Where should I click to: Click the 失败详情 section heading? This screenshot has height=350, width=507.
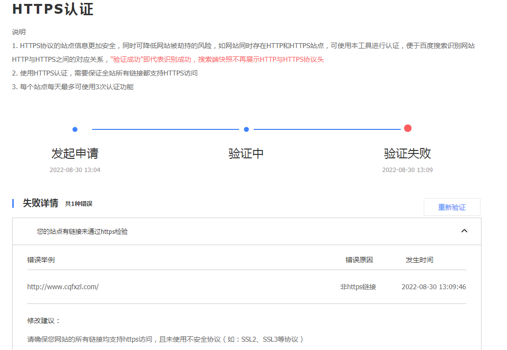(x=41, y=203)
